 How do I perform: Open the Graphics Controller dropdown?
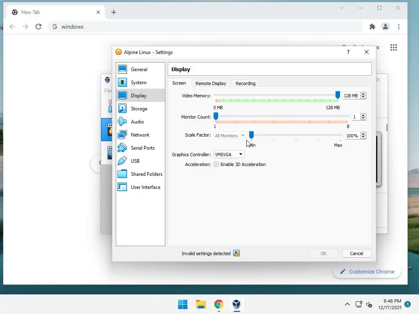click(x=229, y=154)
